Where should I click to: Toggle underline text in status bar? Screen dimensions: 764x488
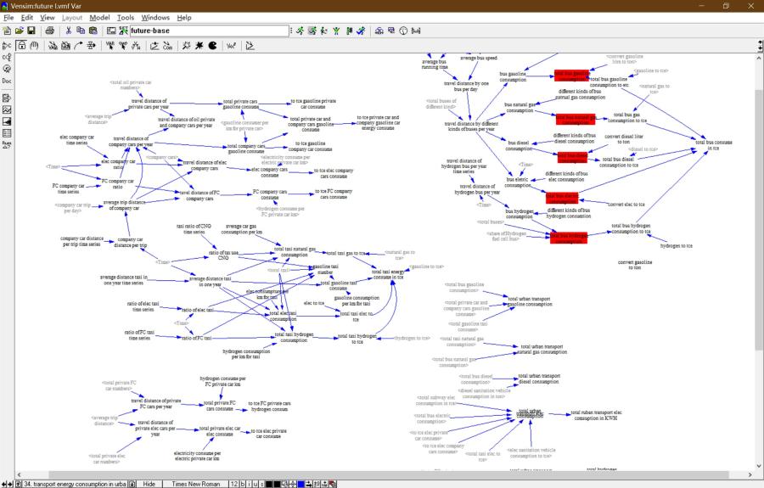pos(256,483)
